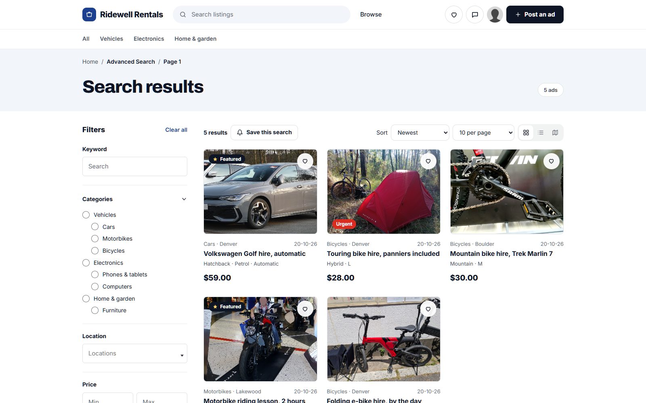Open the user profile avatar
Viewport: 646px width, 403px height.
(495, 15)
